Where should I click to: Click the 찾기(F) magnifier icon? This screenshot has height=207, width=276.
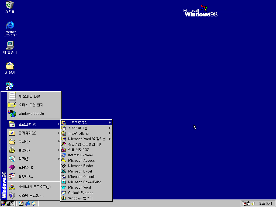point(12,159)
